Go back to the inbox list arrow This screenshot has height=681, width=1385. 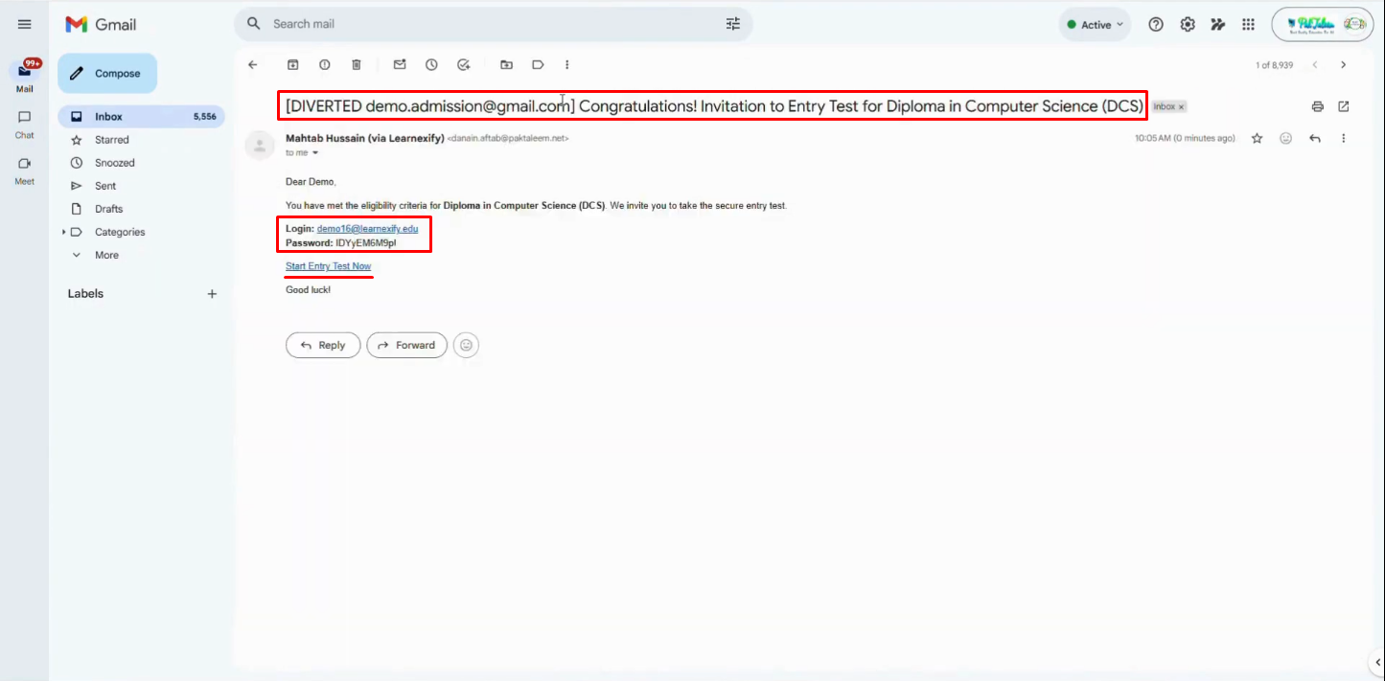point(253,65)
